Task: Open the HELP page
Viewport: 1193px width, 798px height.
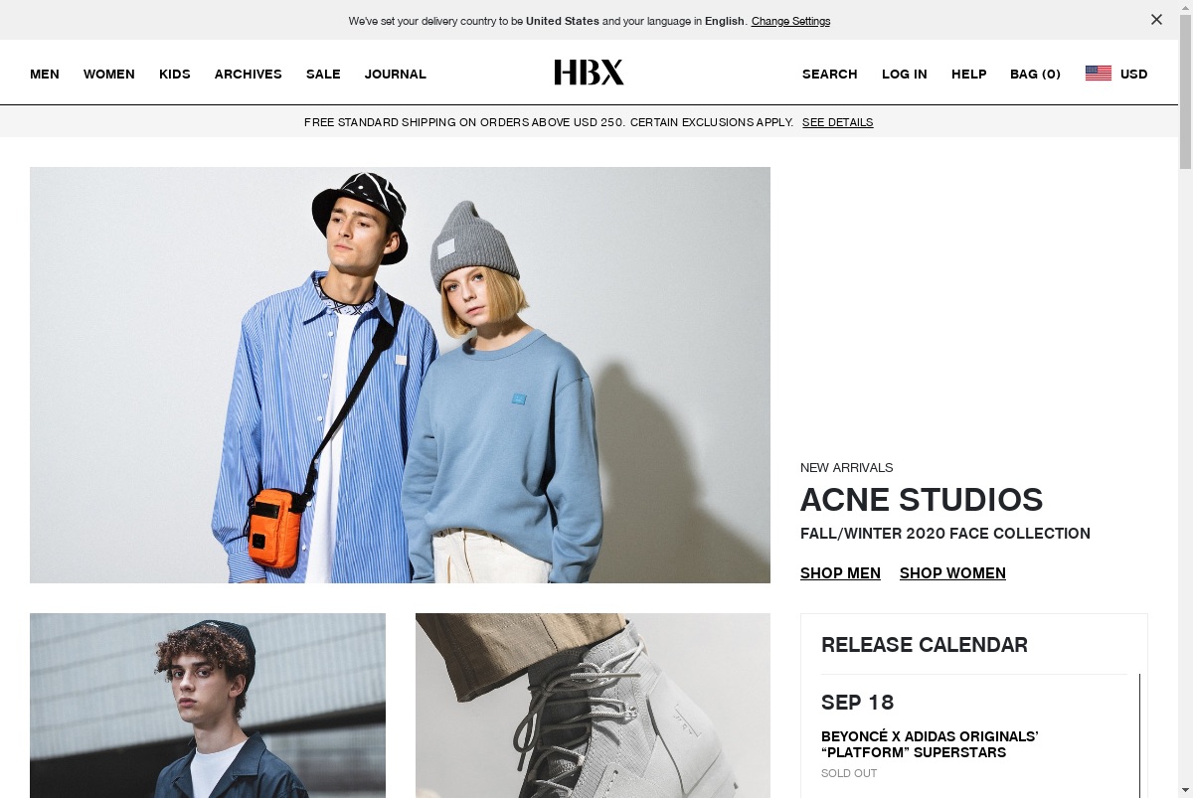Action: (x=969, y=75)
